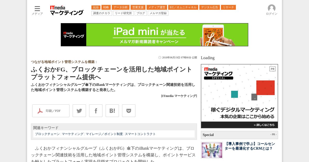Open the データ分析 category tab
This screenshot has width=309, height=162.
pos(121,7)
